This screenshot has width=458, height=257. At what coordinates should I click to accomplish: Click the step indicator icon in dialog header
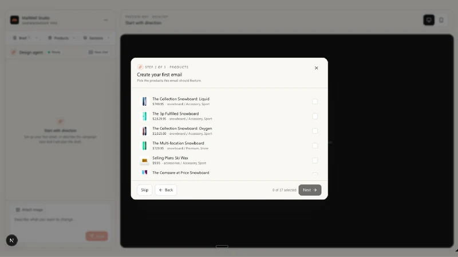[x=140, y=67]
